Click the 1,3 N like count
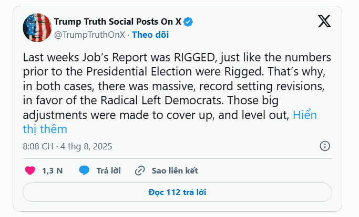 (x=52, y=170)
